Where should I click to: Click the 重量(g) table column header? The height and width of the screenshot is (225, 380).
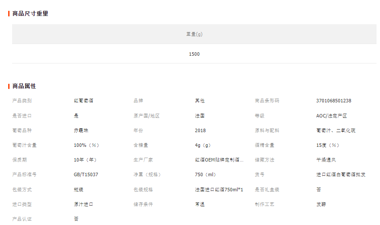pos(194,34)
